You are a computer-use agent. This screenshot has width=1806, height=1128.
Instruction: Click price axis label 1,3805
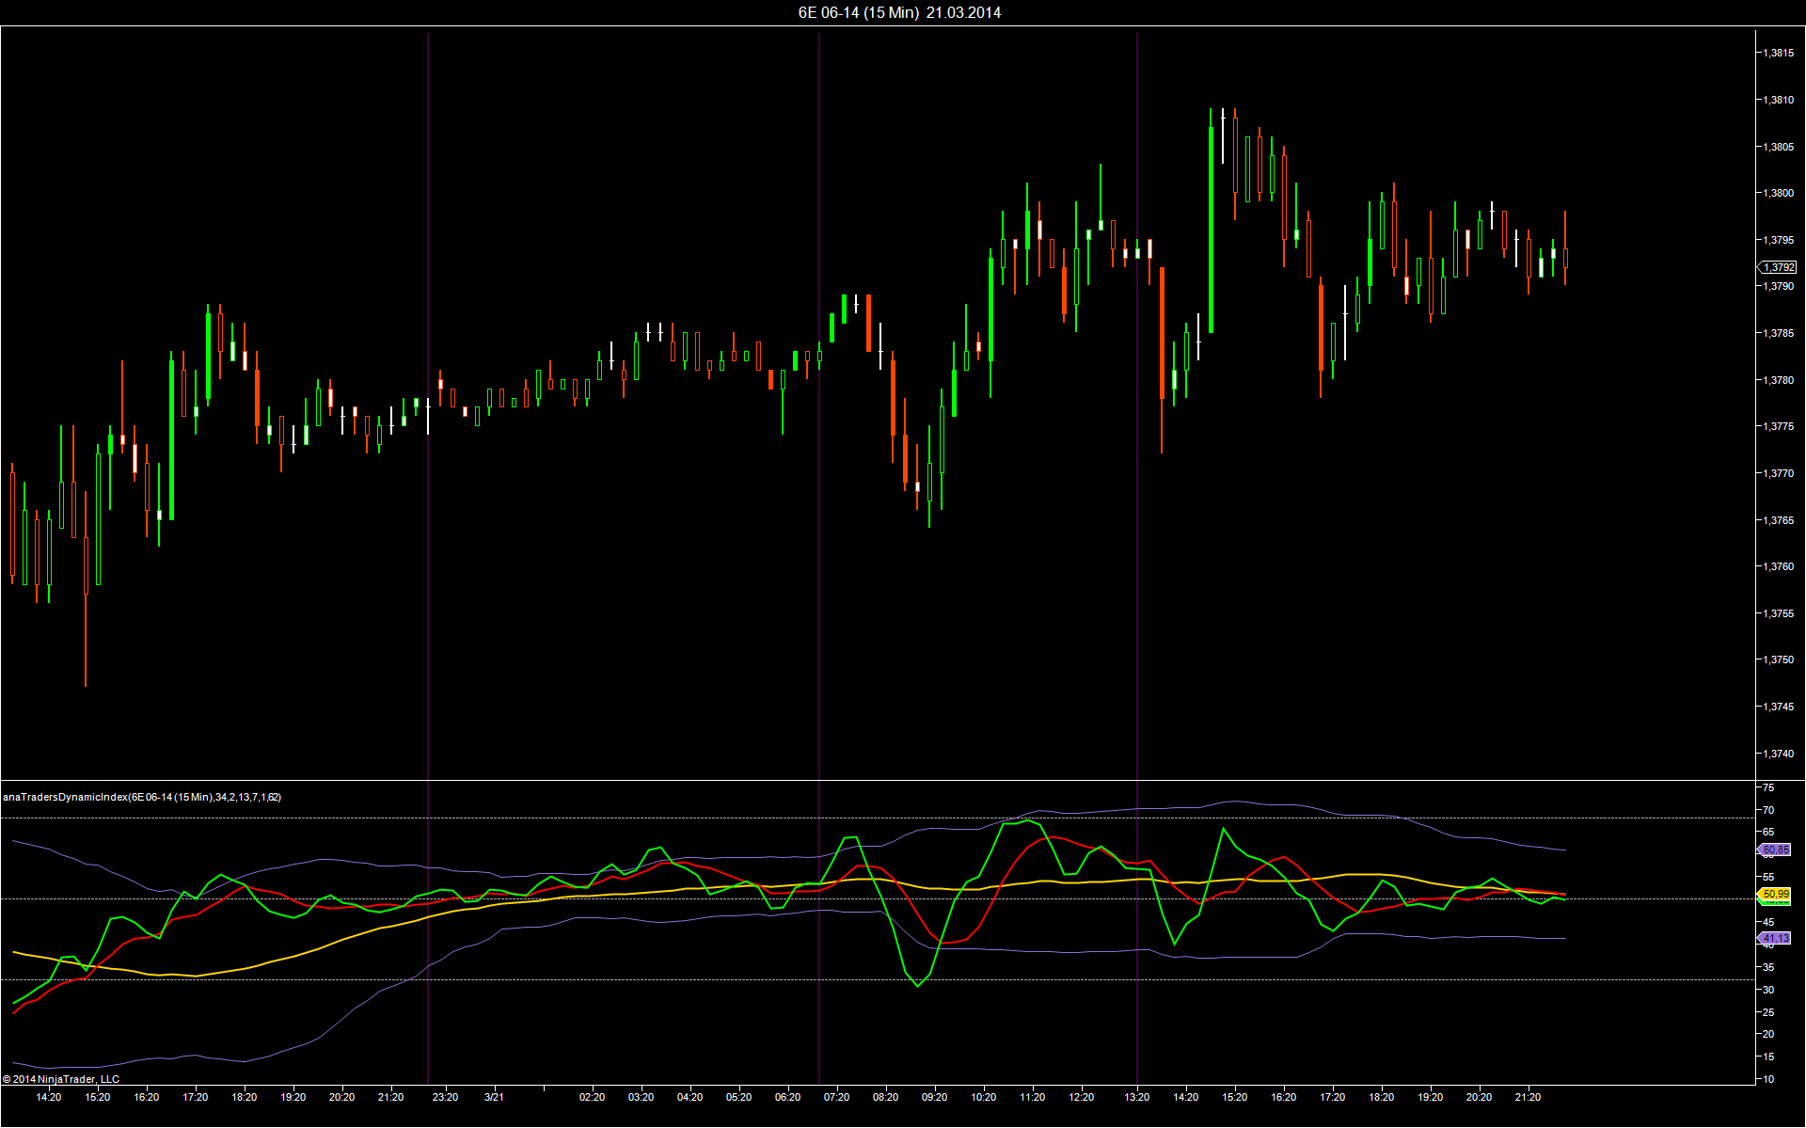(1778, 147)
